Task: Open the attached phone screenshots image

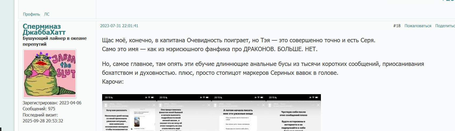Action: point(212,112)
